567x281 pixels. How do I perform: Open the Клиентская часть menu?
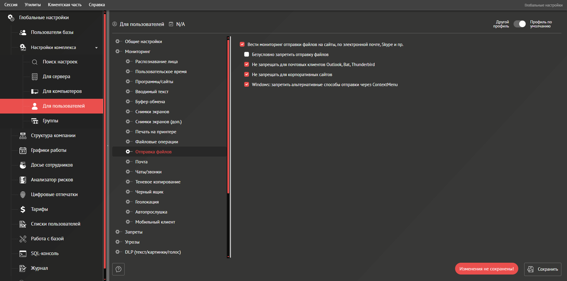(65, 5)
